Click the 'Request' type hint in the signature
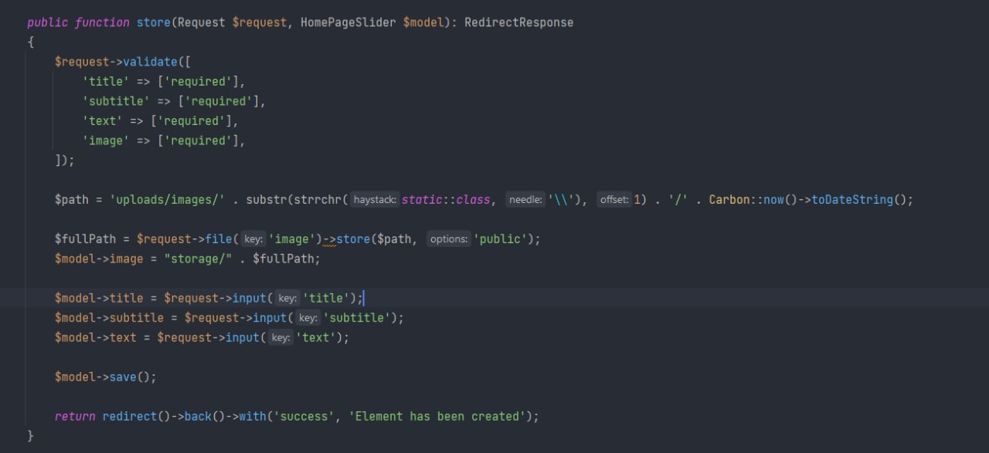Screen dimensions: 989x453 pos(201,22)
